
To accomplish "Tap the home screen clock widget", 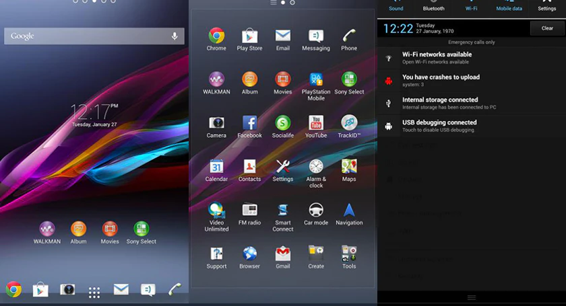I will tap(94, 114).
